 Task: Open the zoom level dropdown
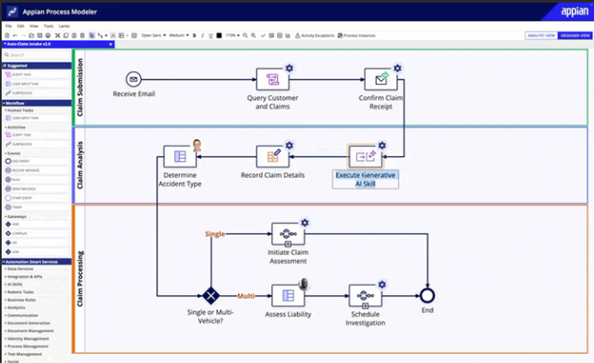coord(232,35)
